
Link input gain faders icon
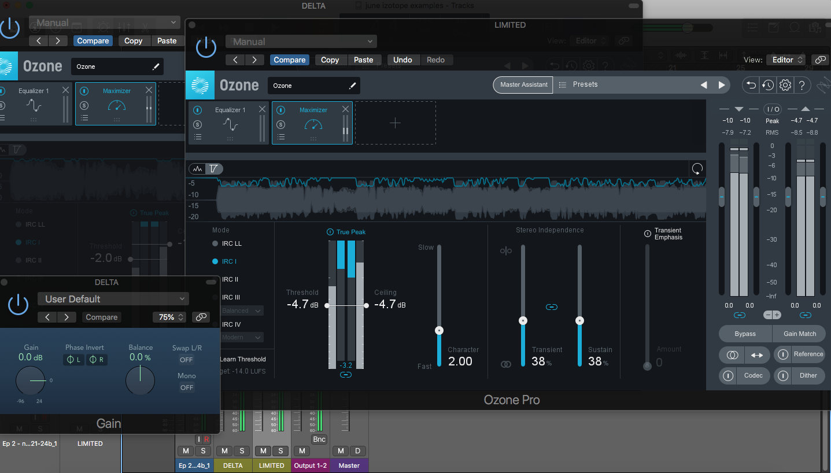tap(739, 315)
